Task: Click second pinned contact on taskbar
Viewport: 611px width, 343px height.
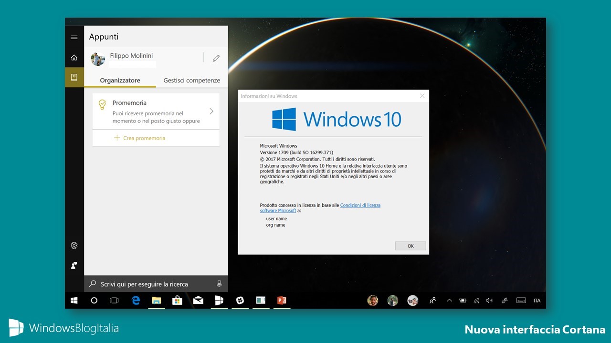Action: click(x=393, y=301)
